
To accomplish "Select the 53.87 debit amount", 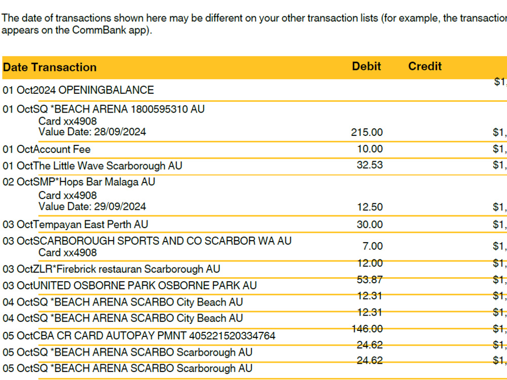I will (370, 280).
